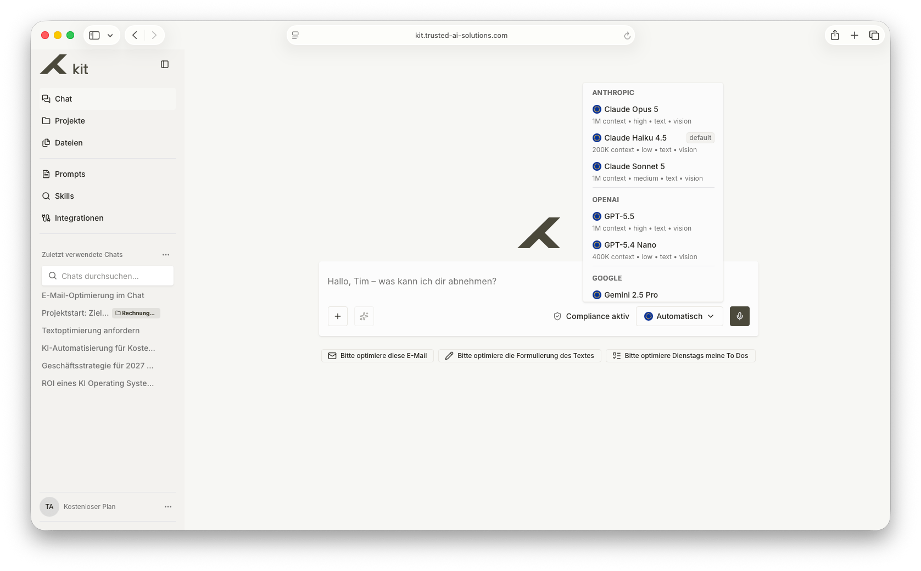
Task: Open a new Safari tab
Action: click(855, 35)
